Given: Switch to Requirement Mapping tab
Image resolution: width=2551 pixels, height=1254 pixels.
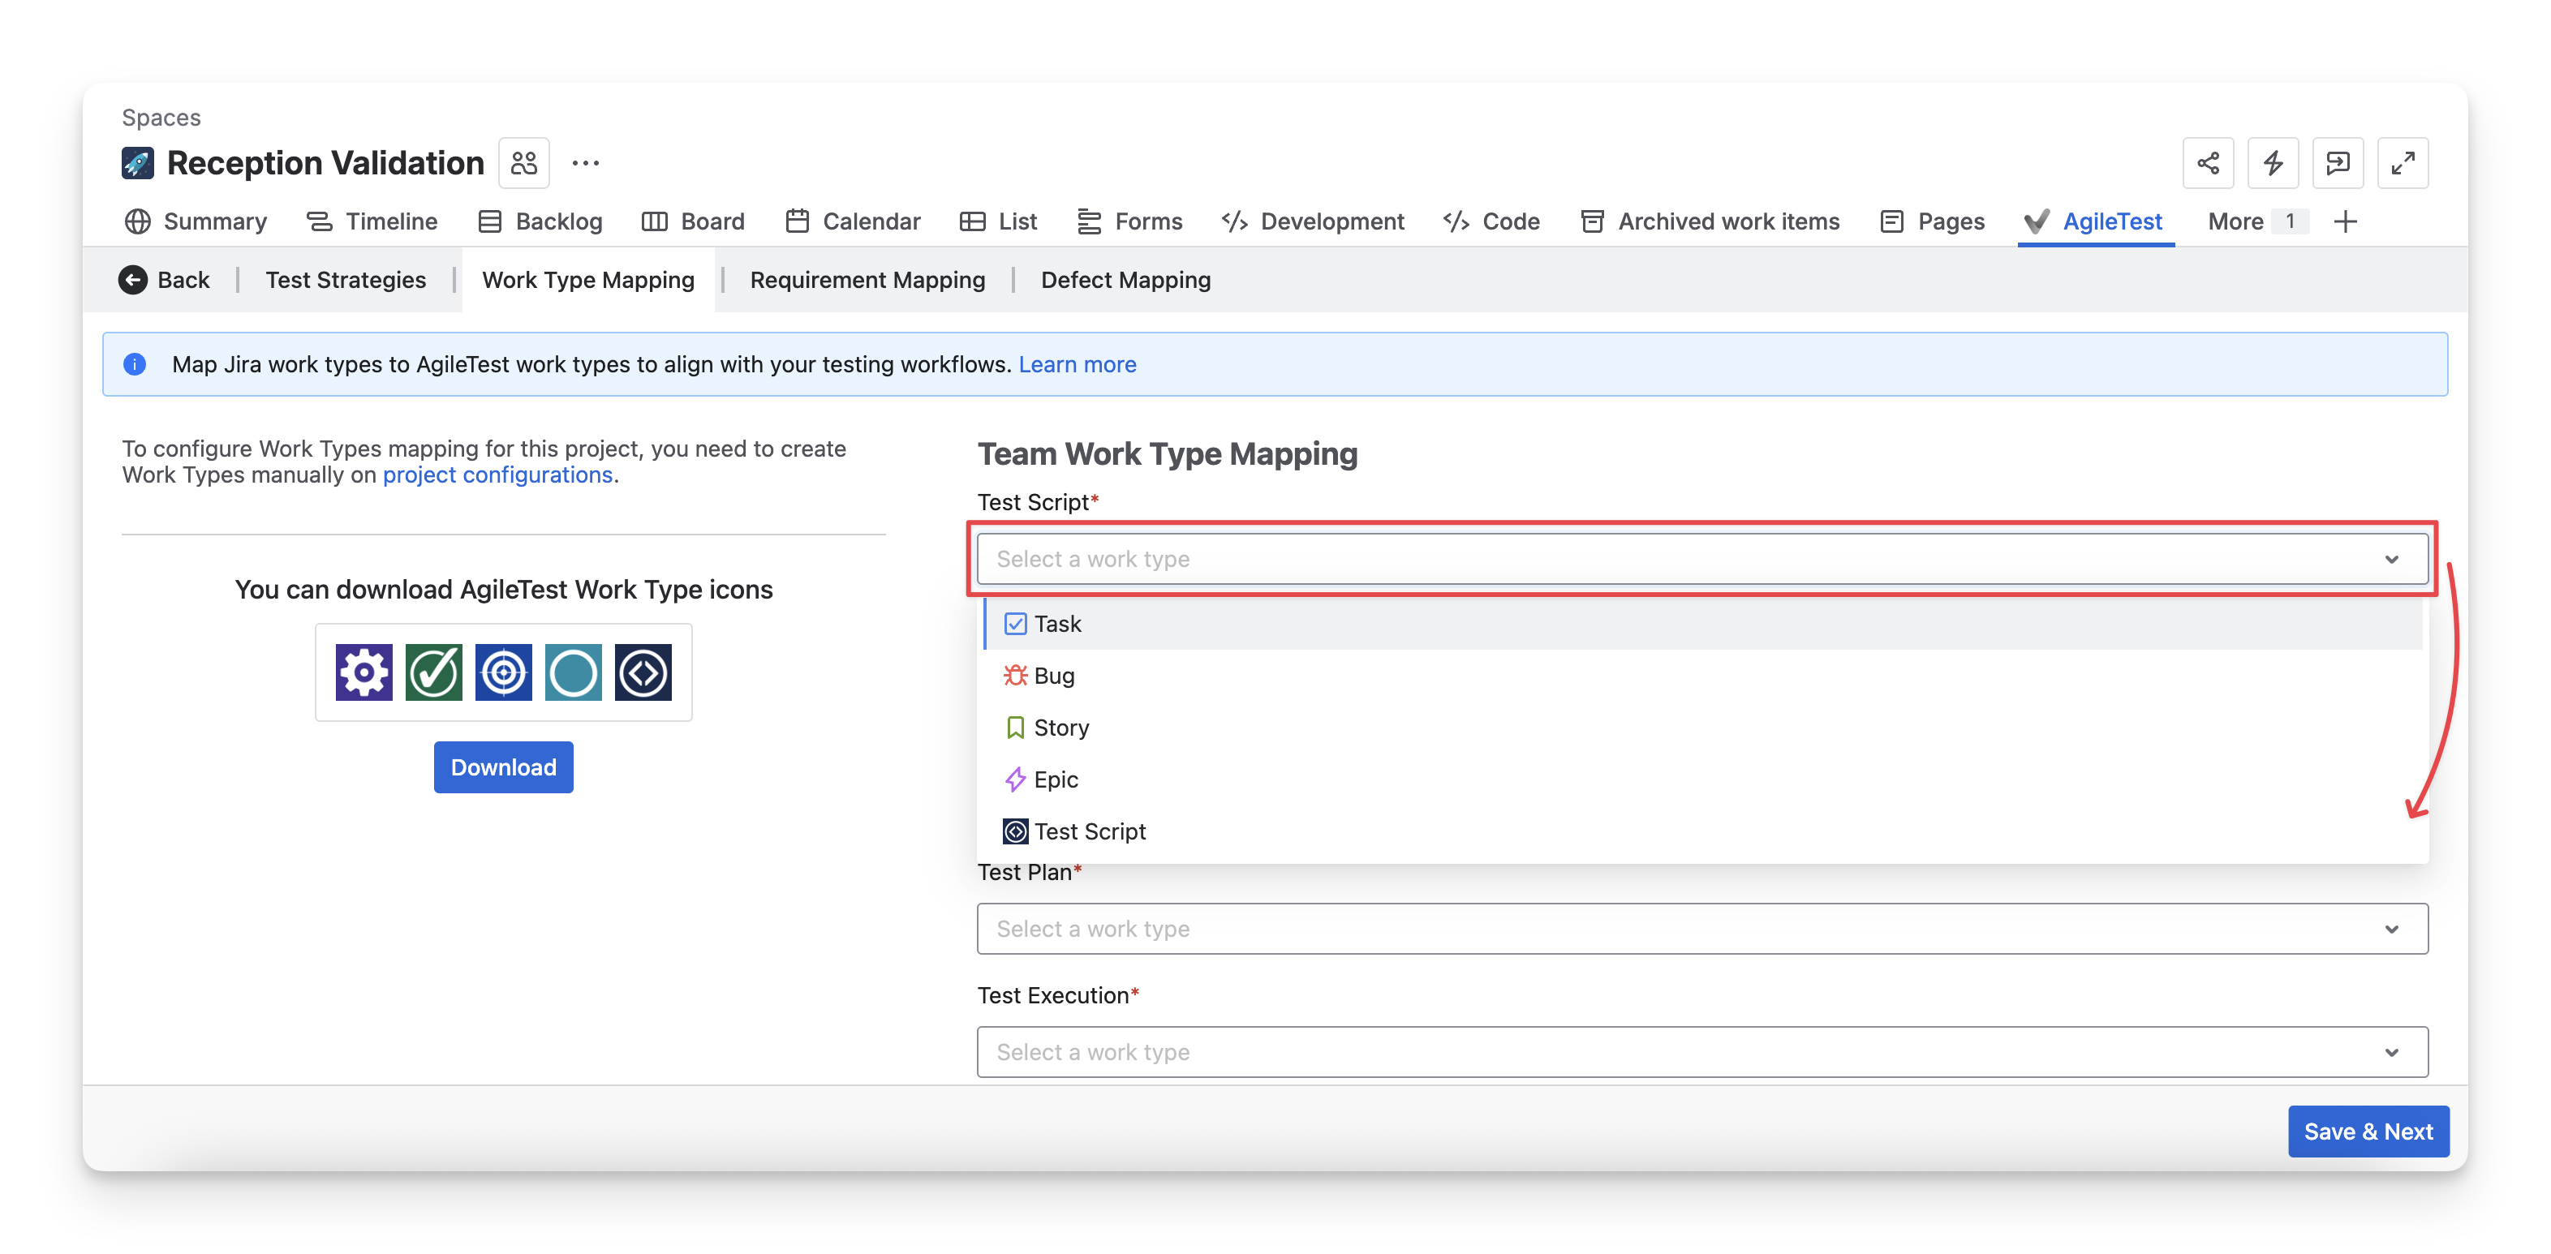Looking at the screenshot, I should click(867, 280).
